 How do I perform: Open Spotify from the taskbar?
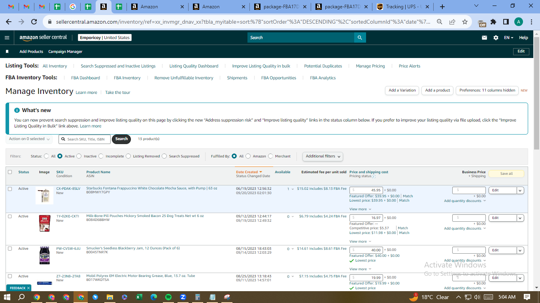(x=168, y=297)
